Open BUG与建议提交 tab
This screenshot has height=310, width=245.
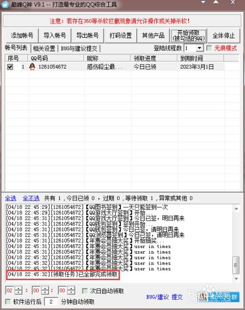click(x=79, y=48)
